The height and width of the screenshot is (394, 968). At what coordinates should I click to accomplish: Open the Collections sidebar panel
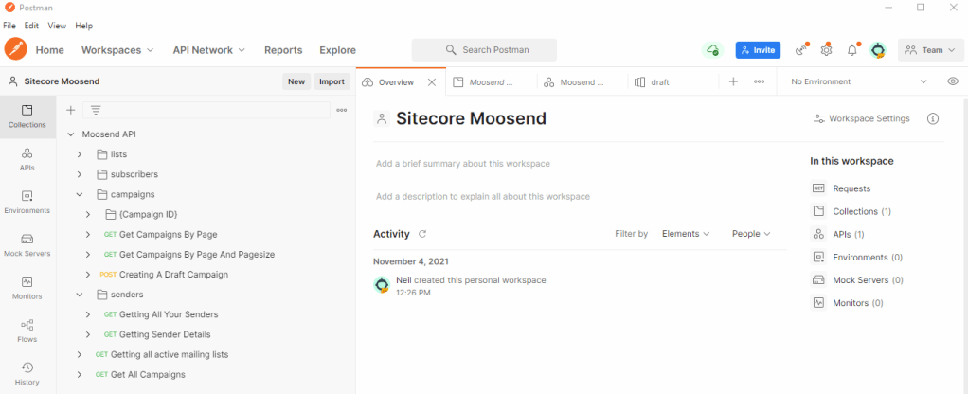pyautogui.click(x=27, y=116)
